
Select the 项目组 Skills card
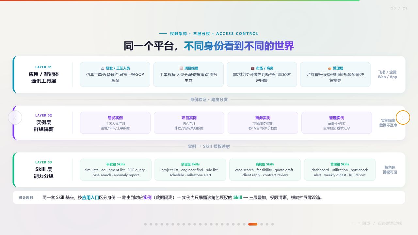tap(190, 170)
